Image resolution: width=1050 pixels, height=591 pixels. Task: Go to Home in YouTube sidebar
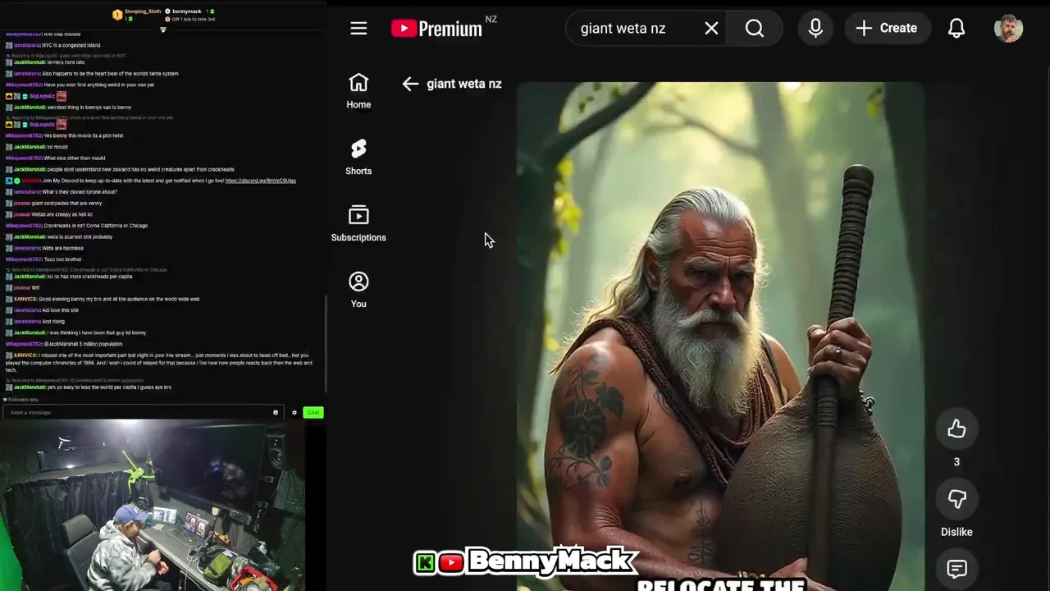(358, 91)
